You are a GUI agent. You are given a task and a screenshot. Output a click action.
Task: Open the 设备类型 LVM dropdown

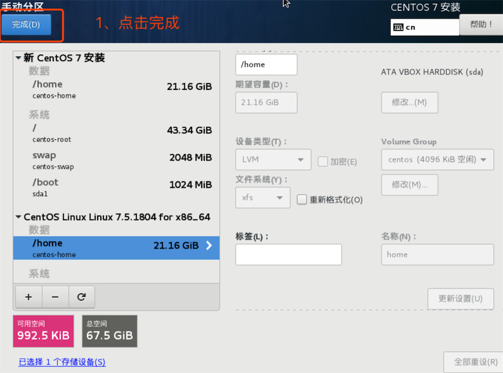[x=273, y=159]
